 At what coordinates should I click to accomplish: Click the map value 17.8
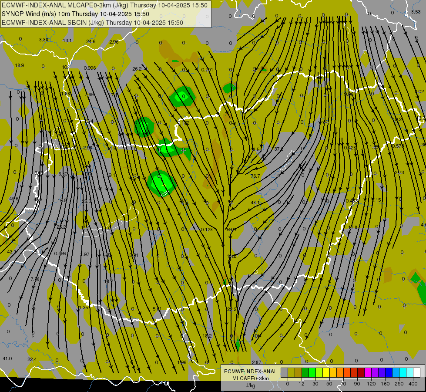[x=352, y=227]
